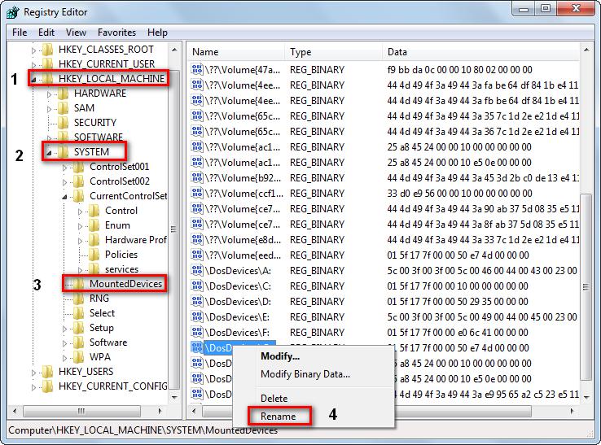601x445 pixels.
Task: Click the tree pane vertical scrollbar thumb
Action: click(174, 229)
